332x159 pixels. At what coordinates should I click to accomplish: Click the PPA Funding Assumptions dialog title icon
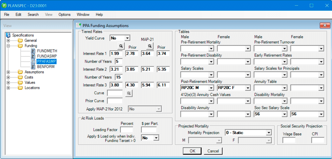pyautogui.click(x=79, y=25)
